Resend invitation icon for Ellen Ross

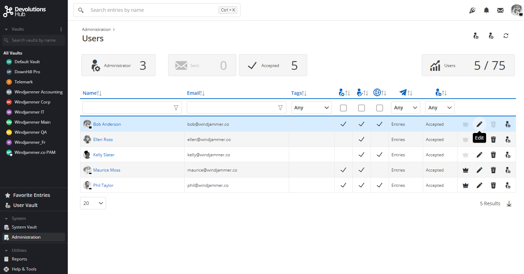coord(508,140)
